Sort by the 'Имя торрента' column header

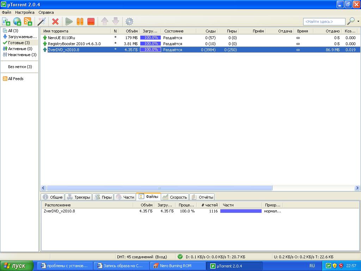[x=76, y=31]
